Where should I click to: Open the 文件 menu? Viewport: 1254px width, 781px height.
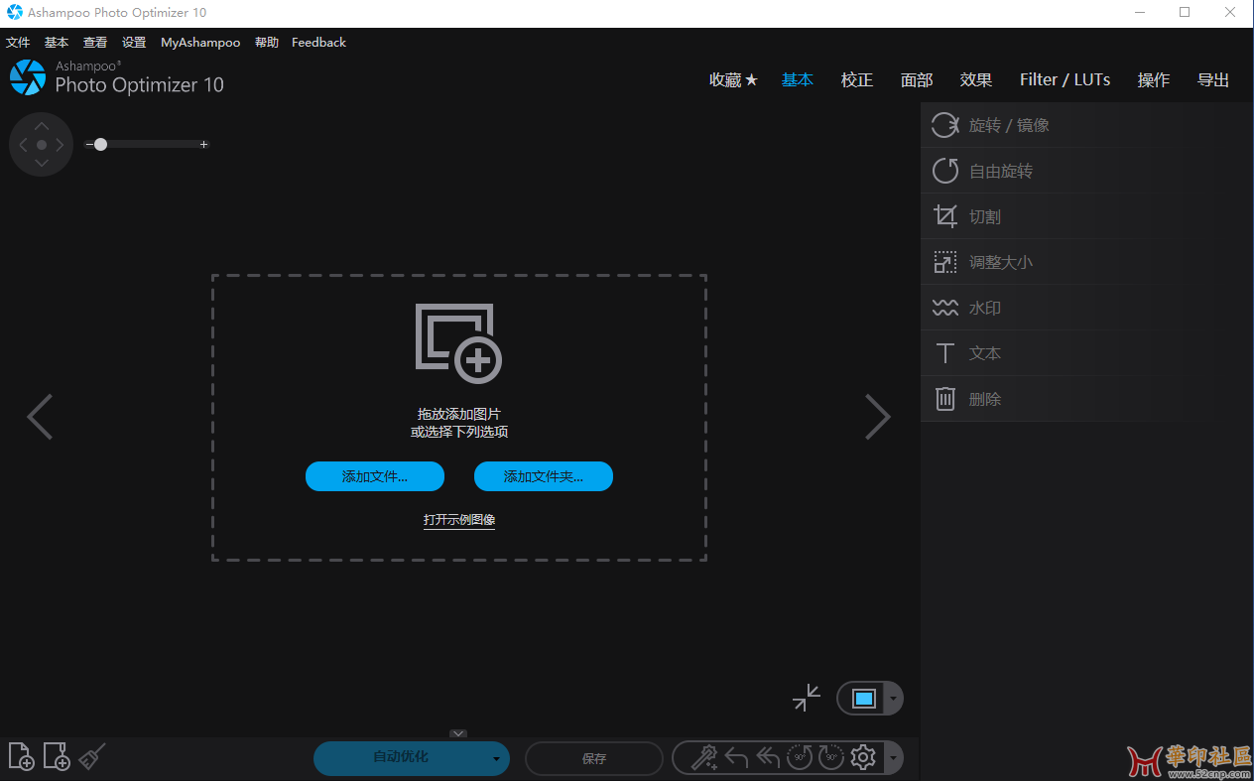tap(18, 43)
